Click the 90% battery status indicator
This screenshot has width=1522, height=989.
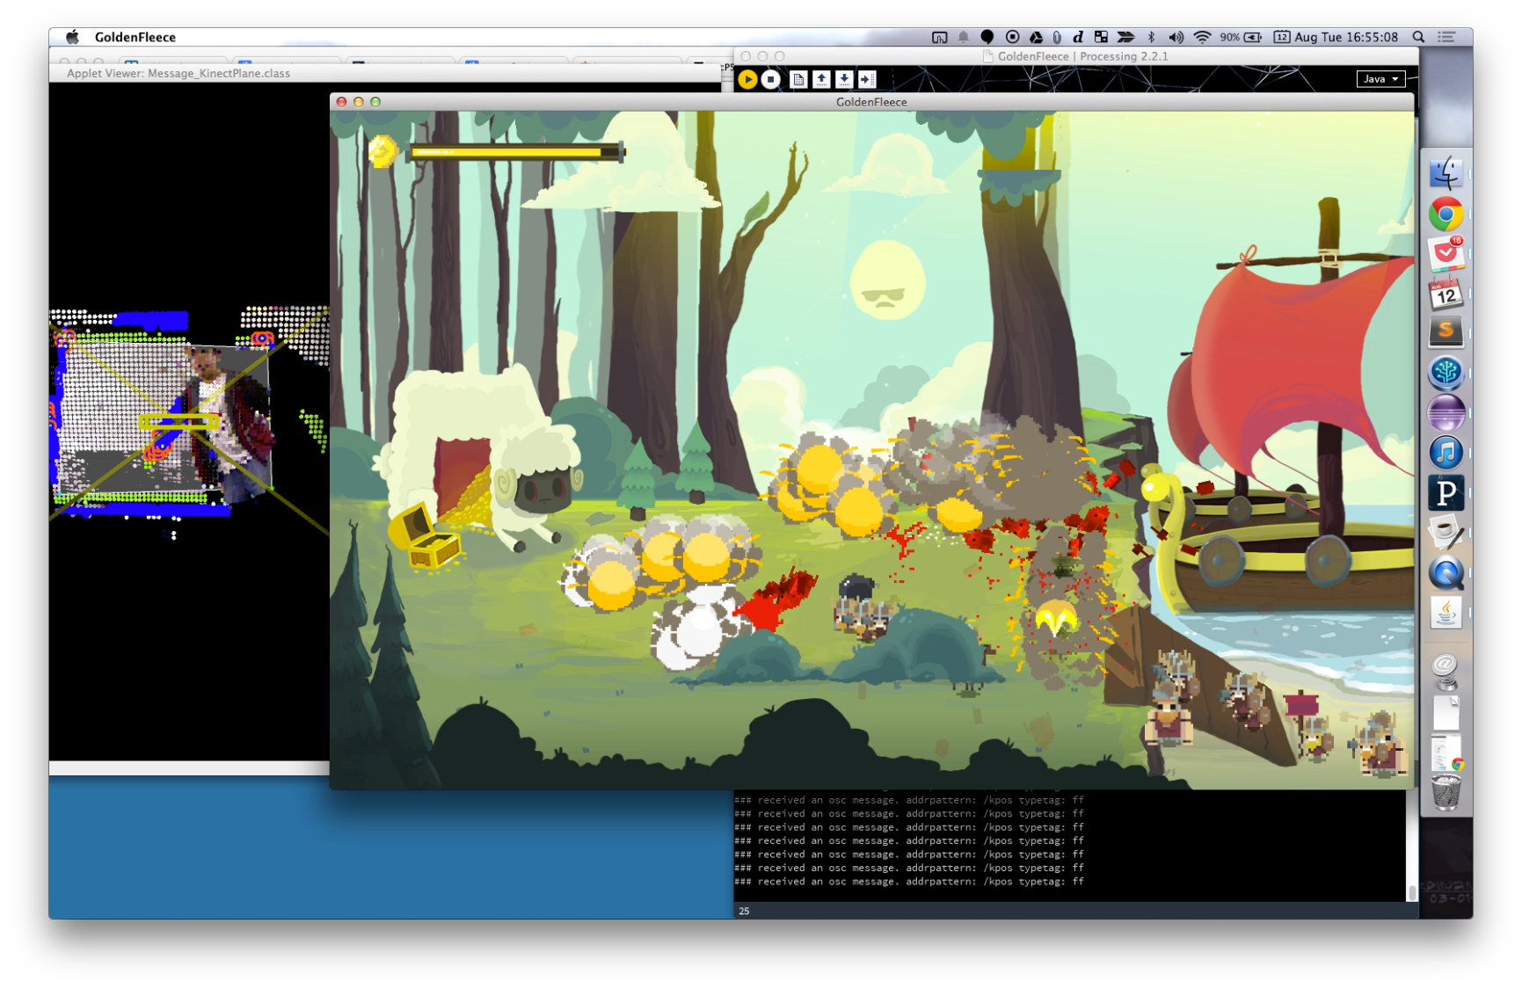(1241, 37)
